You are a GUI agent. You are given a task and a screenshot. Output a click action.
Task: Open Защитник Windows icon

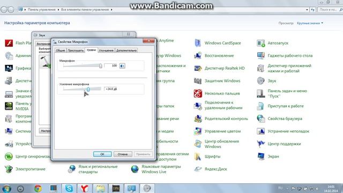(x=198, y=81)
